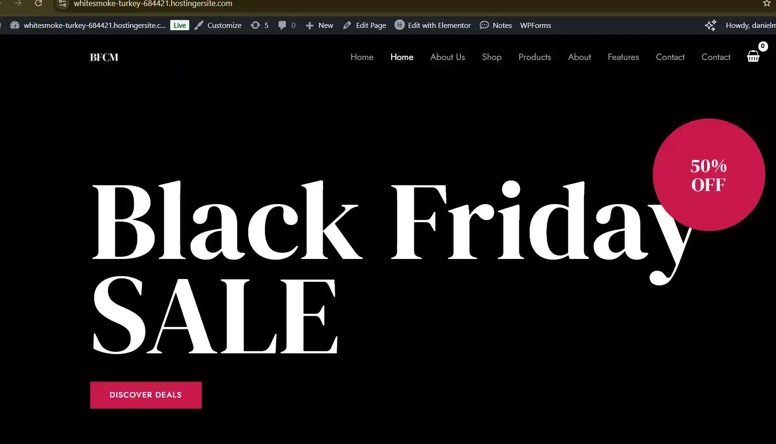Click the DISCOVER DEALS button
The height and width of the screenshot is (444, 776).
pyautogui.click(x=146, y=395)
